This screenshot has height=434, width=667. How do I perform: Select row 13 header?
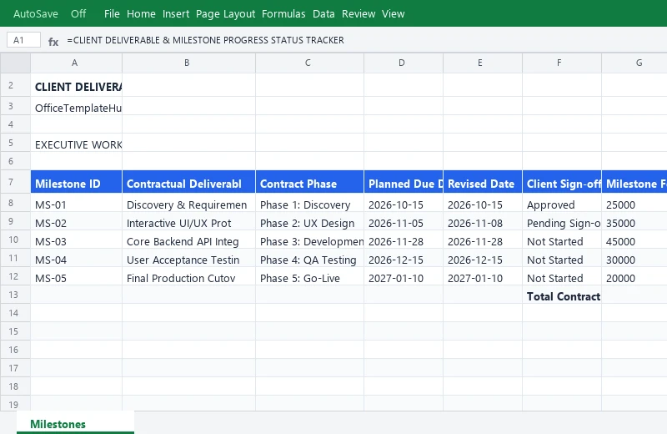[15, 295]
